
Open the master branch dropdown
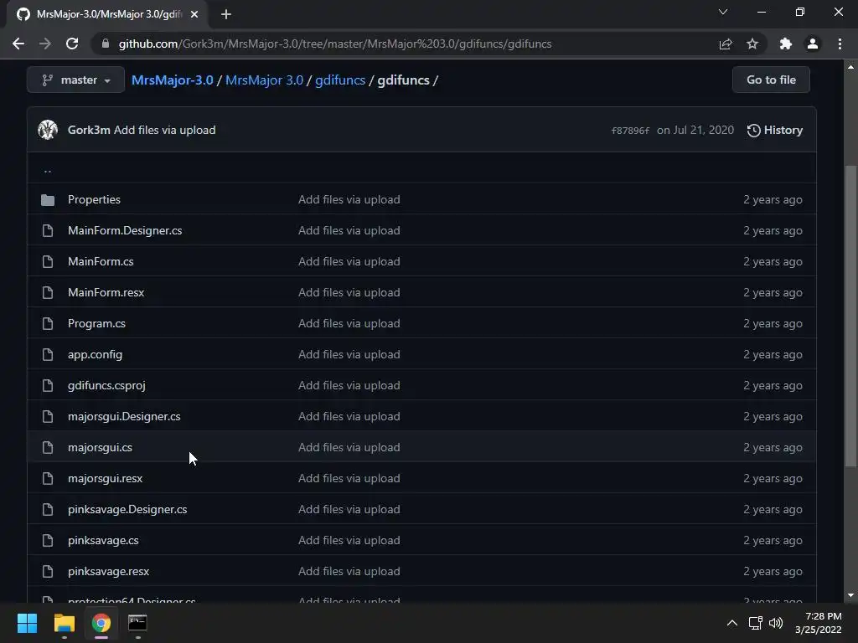75,80
